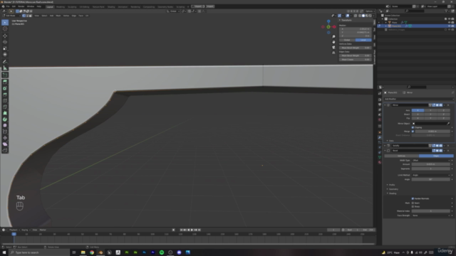Open the Edit Mode dropdown
The width and height of the screenshot is (456, 256).
(x=11, y=16)
